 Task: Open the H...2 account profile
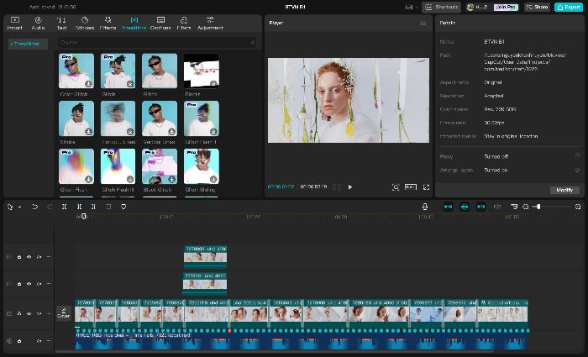click(x=476, y=7)
